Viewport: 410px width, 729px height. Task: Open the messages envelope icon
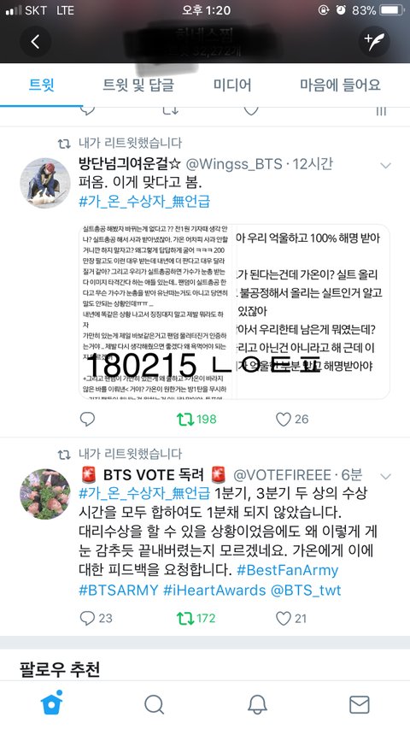pyautogui.click(x=360, y=705)
